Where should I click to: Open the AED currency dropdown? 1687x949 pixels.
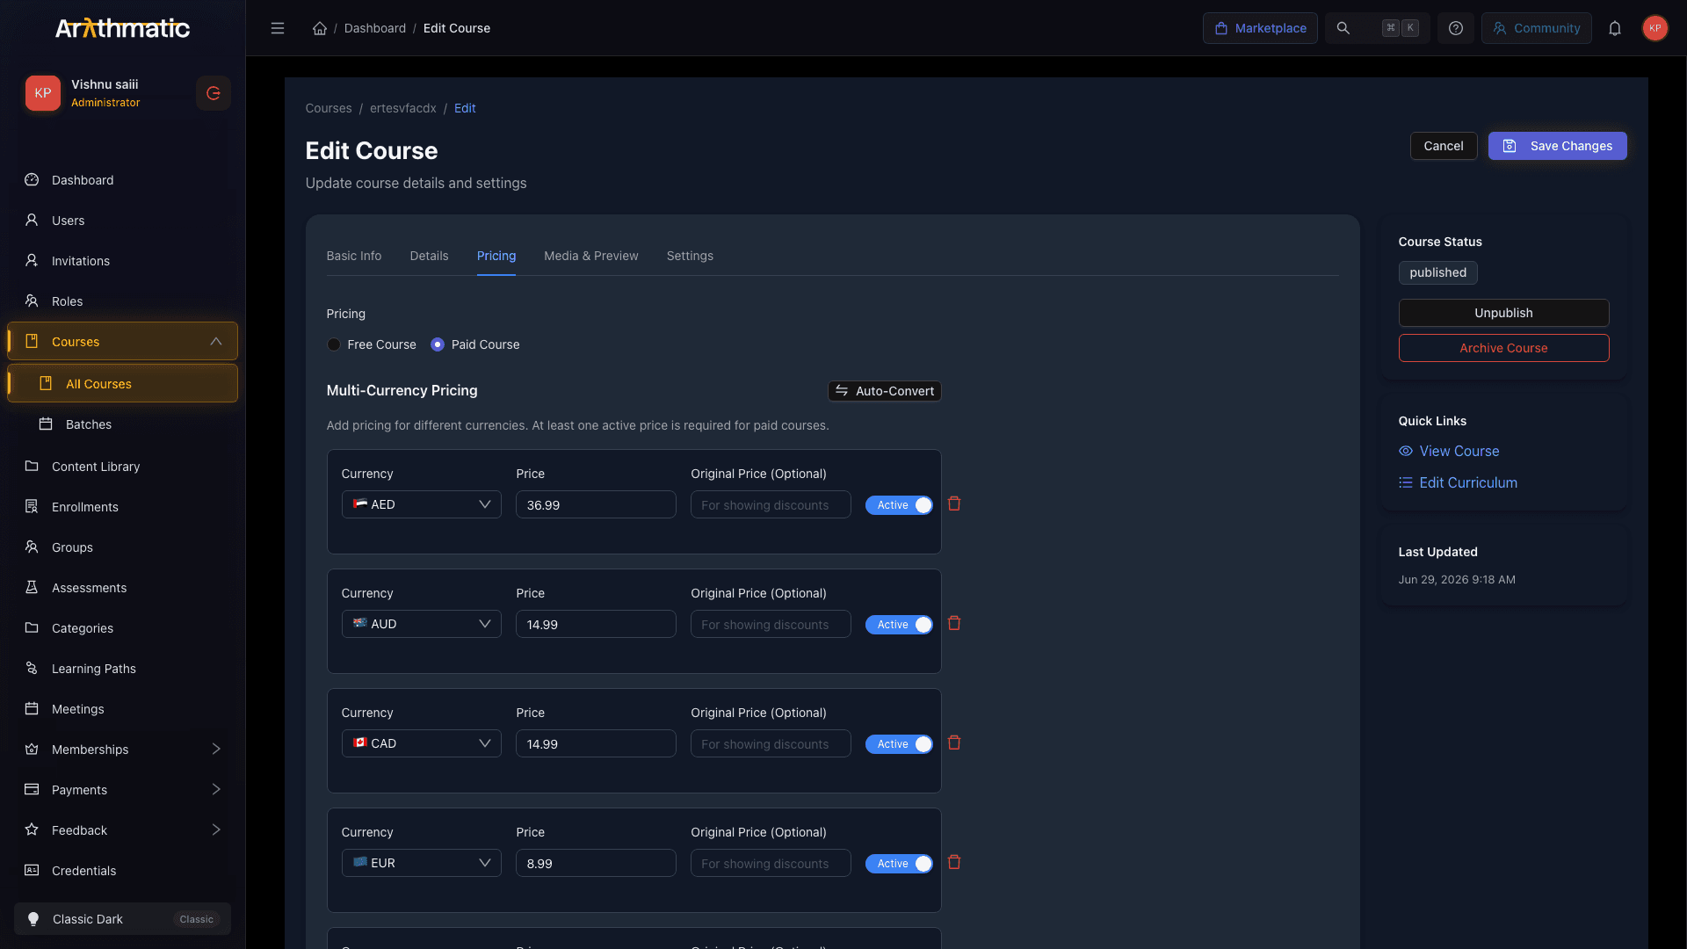coord(421,504)
